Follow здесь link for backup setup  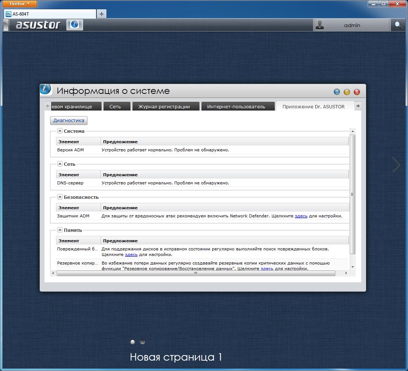[x=267, y=269]
